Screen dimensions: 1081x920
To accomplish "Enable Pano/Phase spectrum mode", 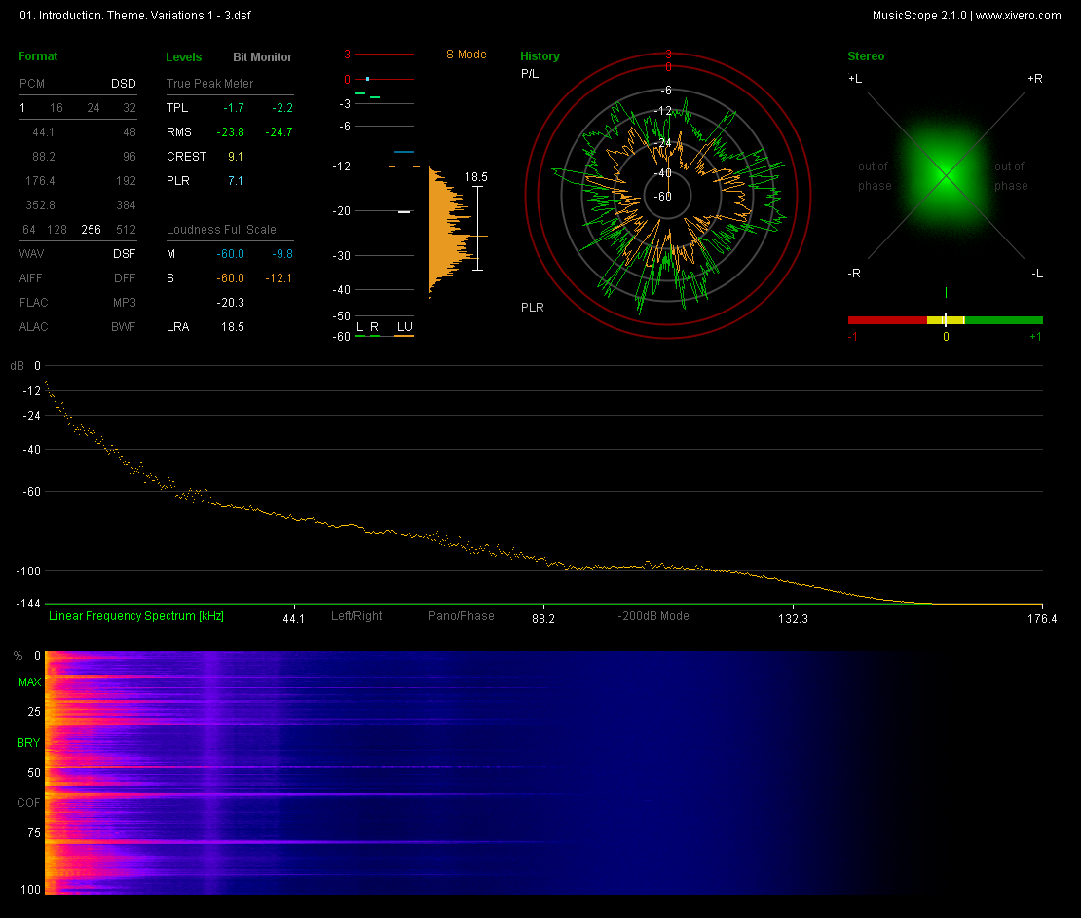I will [x=462, y=616].
